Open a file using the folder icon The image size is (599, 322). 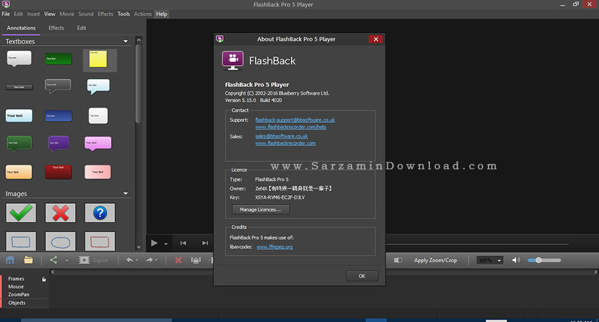click(28, 260)
